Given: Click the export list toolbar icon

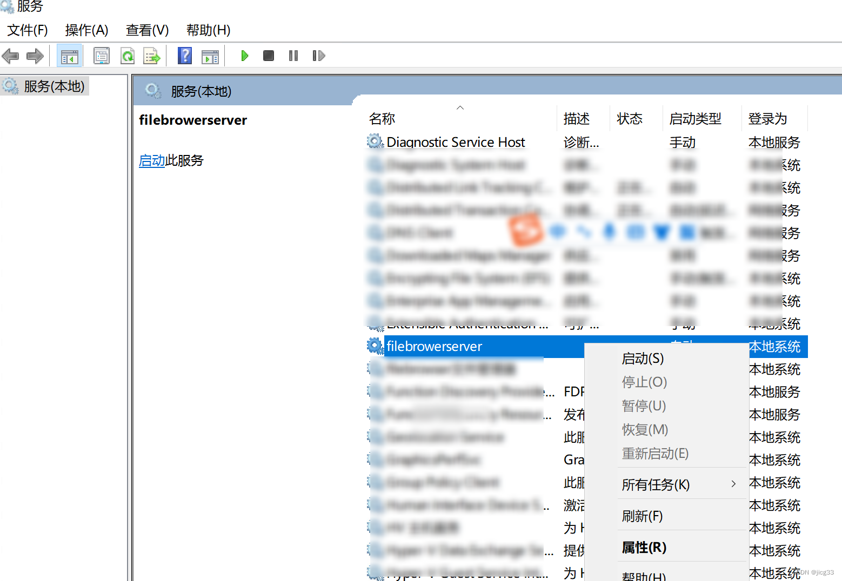Looking at the screenshot, I should (x=151, y=56).
